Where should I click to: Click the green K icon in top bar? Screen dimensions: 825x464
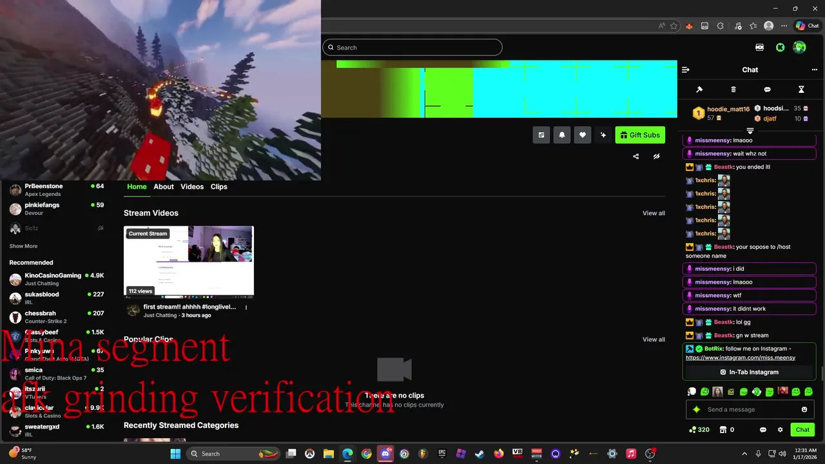pyautogui.click(x=780, y=47)
